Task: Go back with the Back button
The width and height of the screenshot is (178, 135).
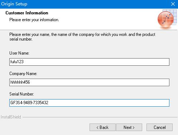Action: coord(102,127)
